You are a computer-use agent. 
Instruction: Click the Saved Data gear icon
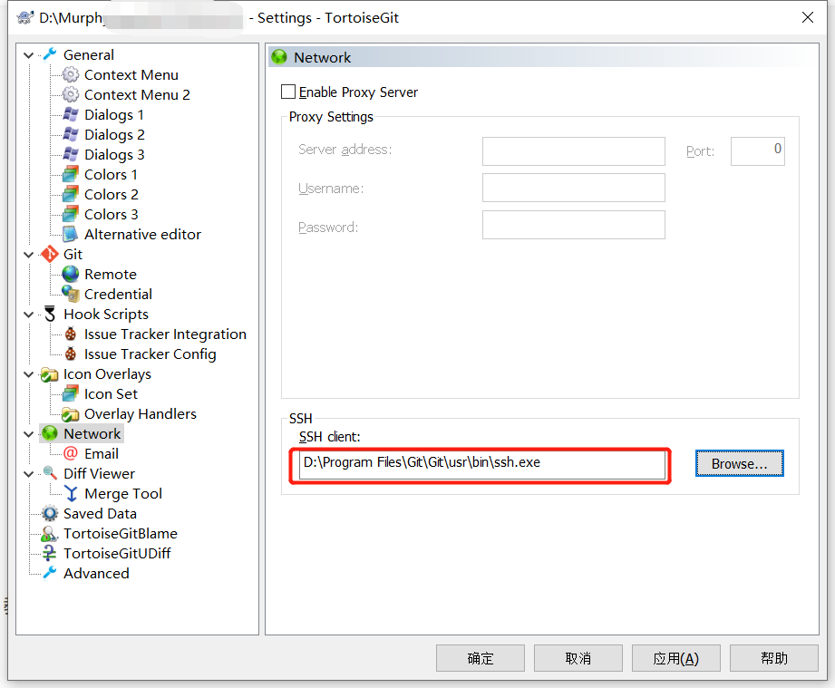click(50, 513)
